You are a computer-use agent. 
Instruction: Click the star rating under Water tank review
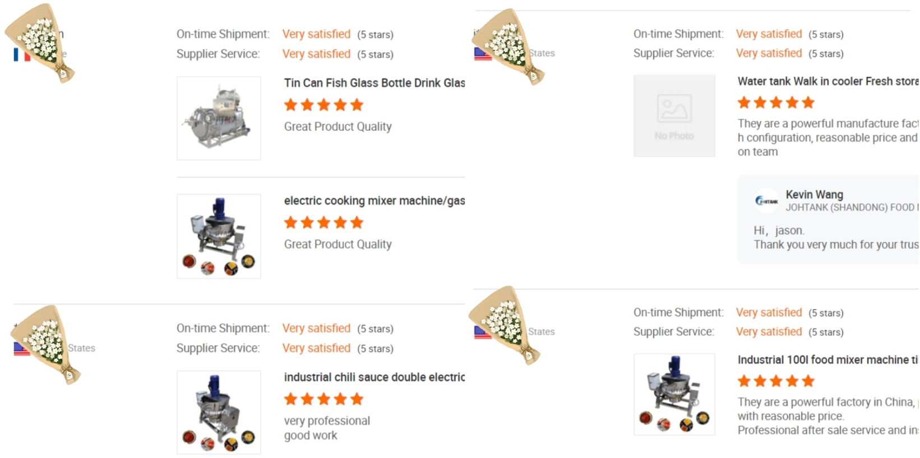[776, 102]
